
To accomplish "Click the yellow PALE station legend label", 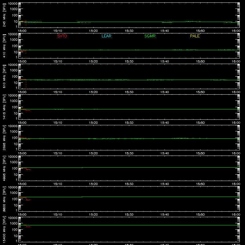I will [195, 36].
